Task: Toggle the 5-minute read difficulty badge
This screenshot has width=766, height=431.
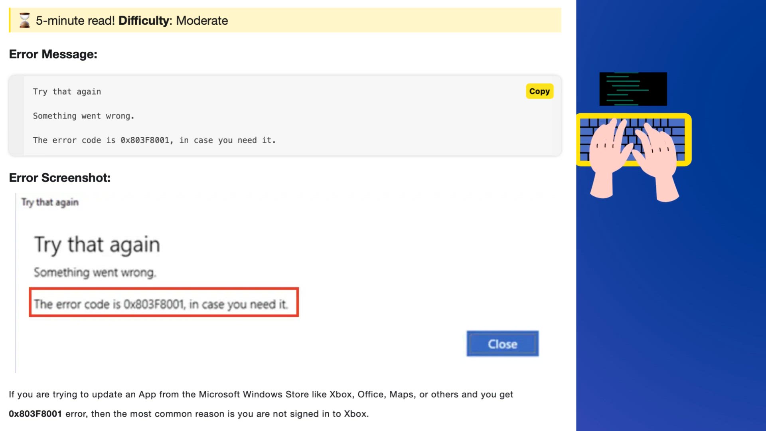Action: [x=284, y=20]
